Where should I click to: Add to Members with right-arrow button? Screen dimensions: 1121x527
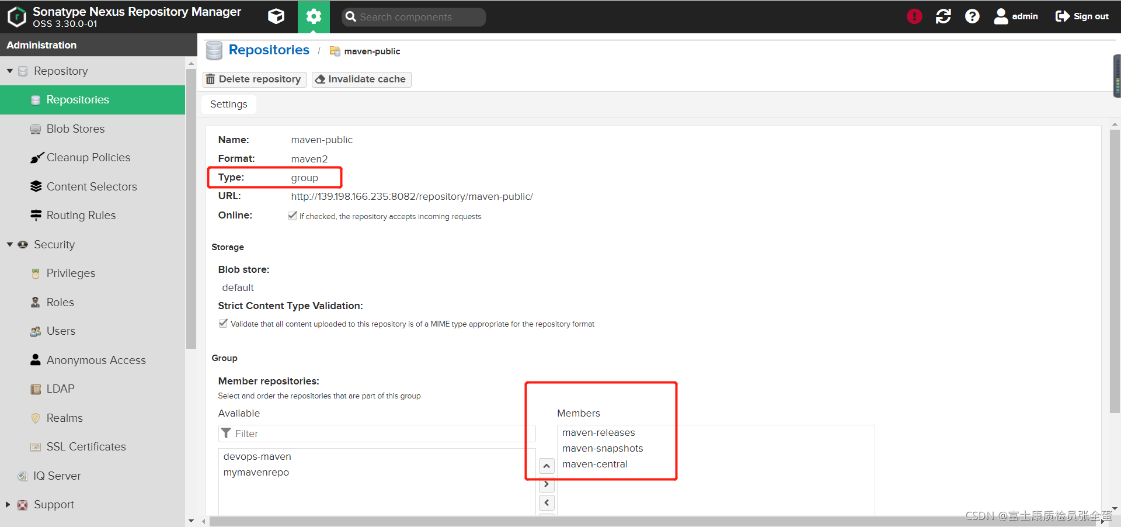(546, 484)
